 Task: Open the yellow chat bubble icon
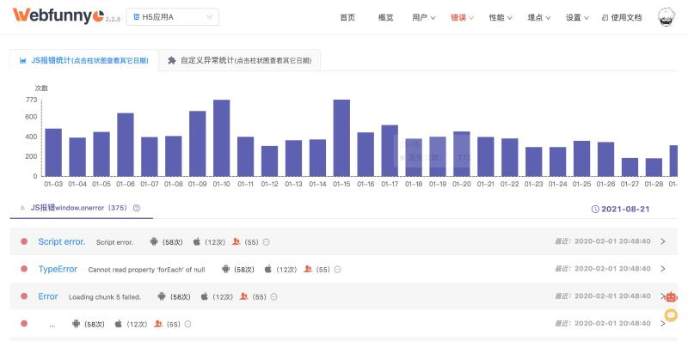tap(671, 314)
